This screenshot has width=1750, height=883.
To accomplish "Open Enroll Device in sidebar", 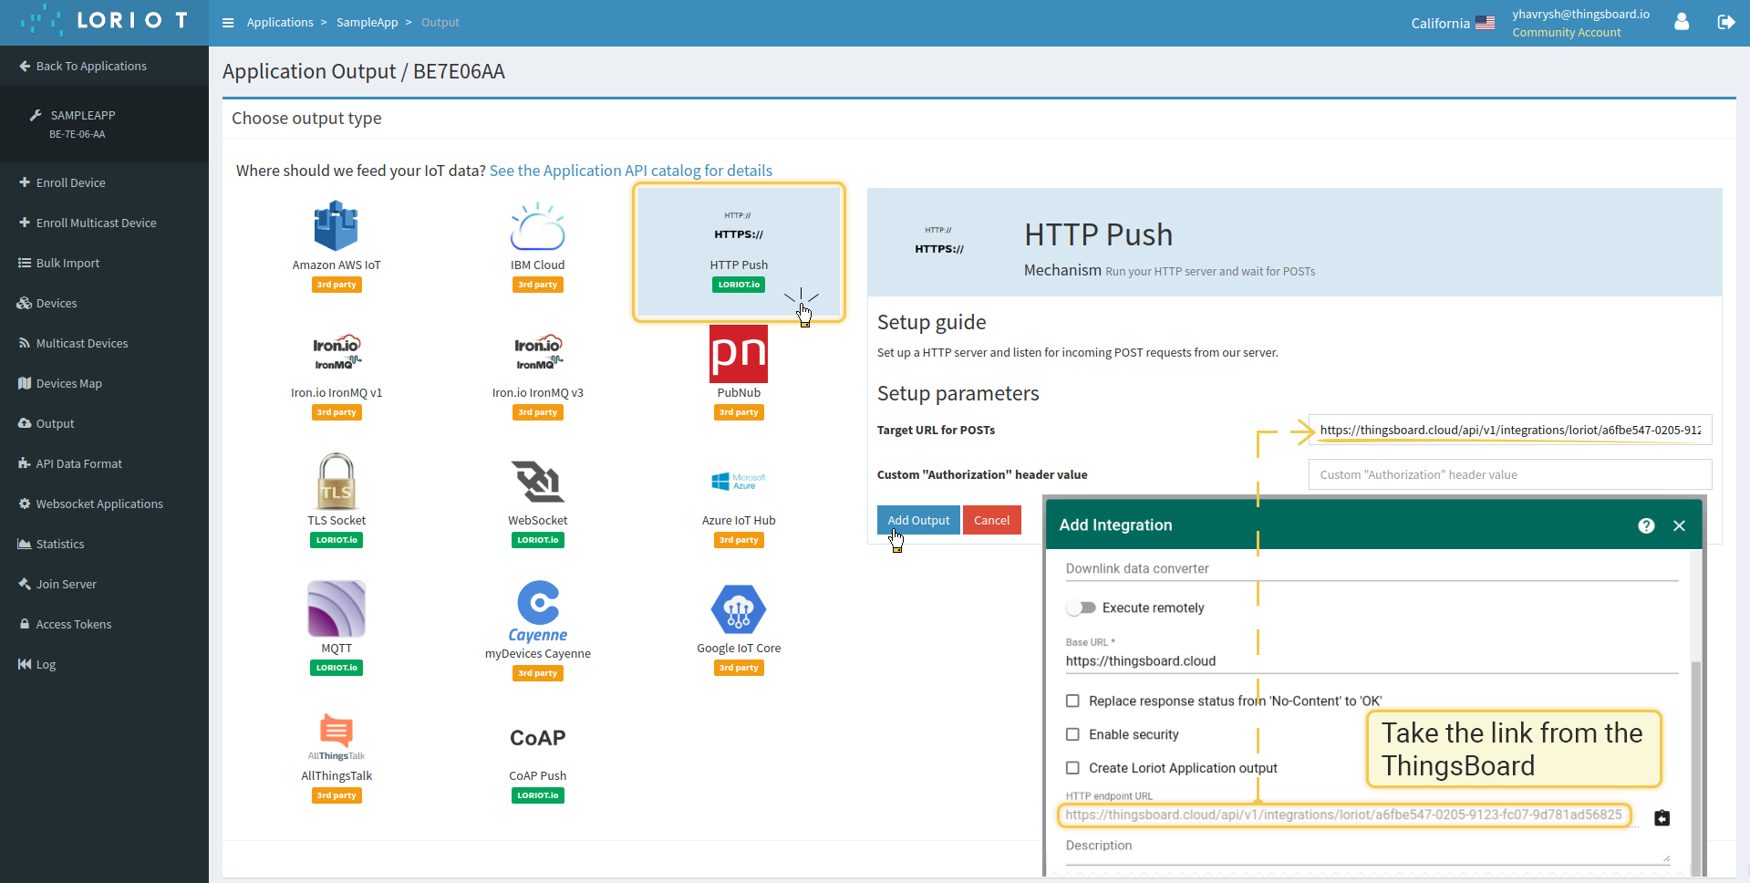I will (x=104, y=182).
